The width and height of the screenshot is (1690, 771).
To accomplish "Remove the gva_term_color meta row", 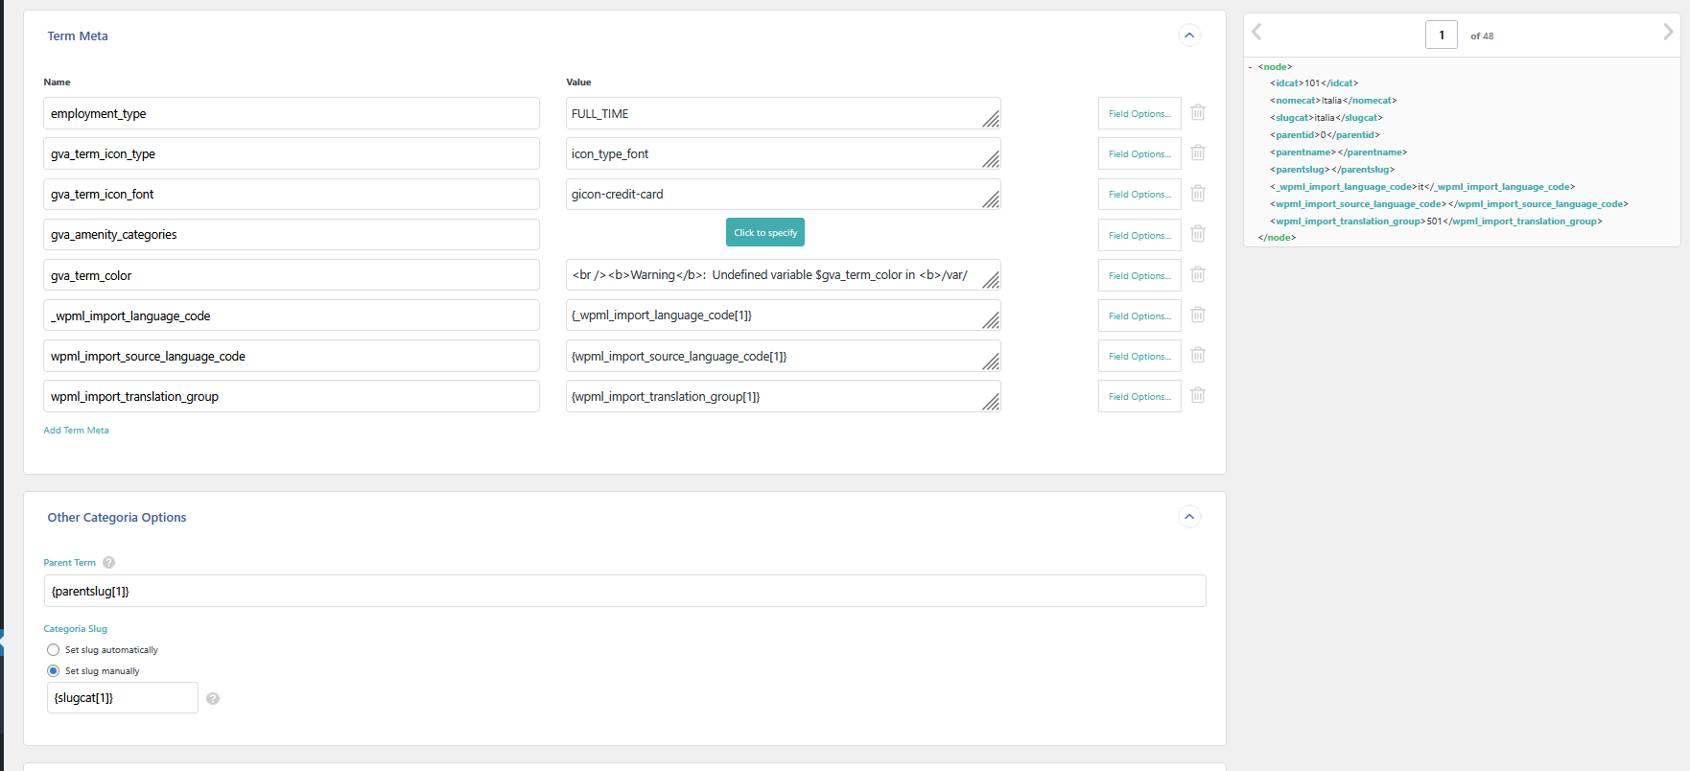I will 1198,275.
